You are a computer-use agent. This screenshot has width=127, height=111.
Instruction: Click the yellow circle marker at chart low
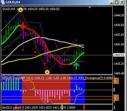(x=47, y=72)
